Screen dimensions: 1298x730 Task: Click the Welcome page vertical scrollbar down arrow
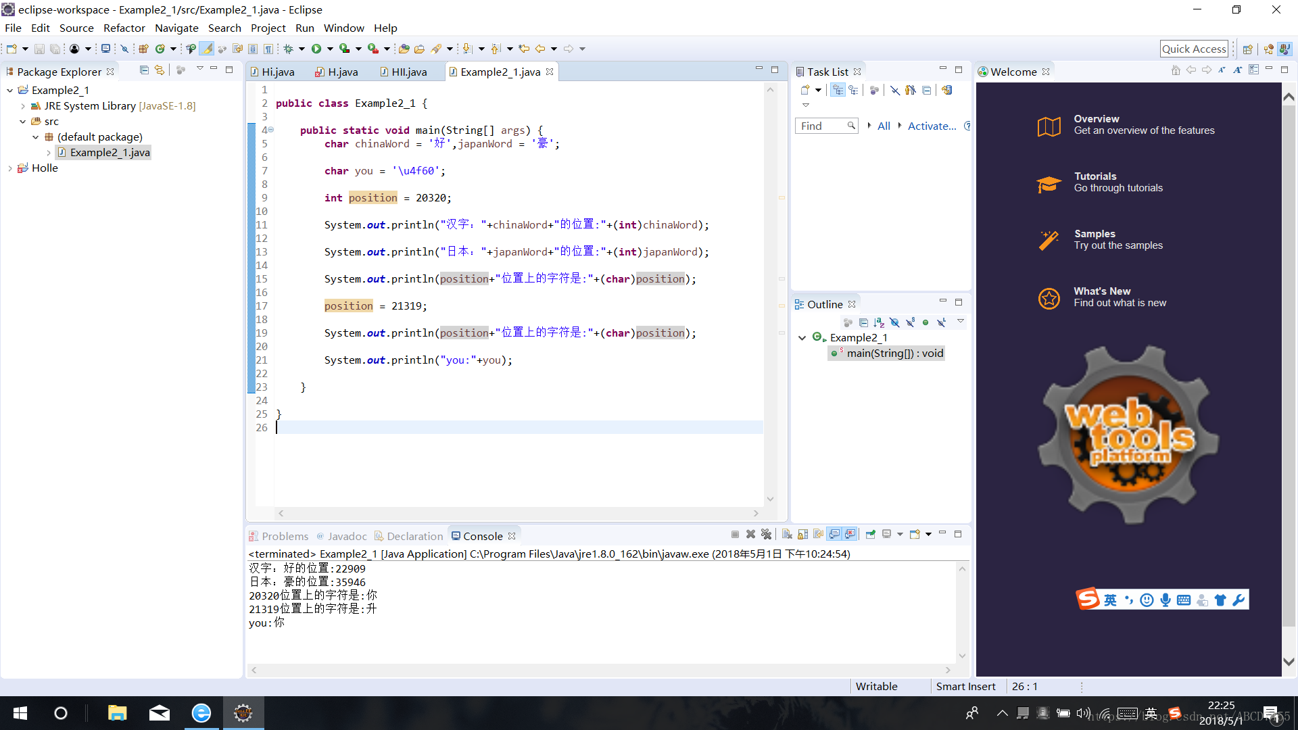click(x=1289, y=662)
